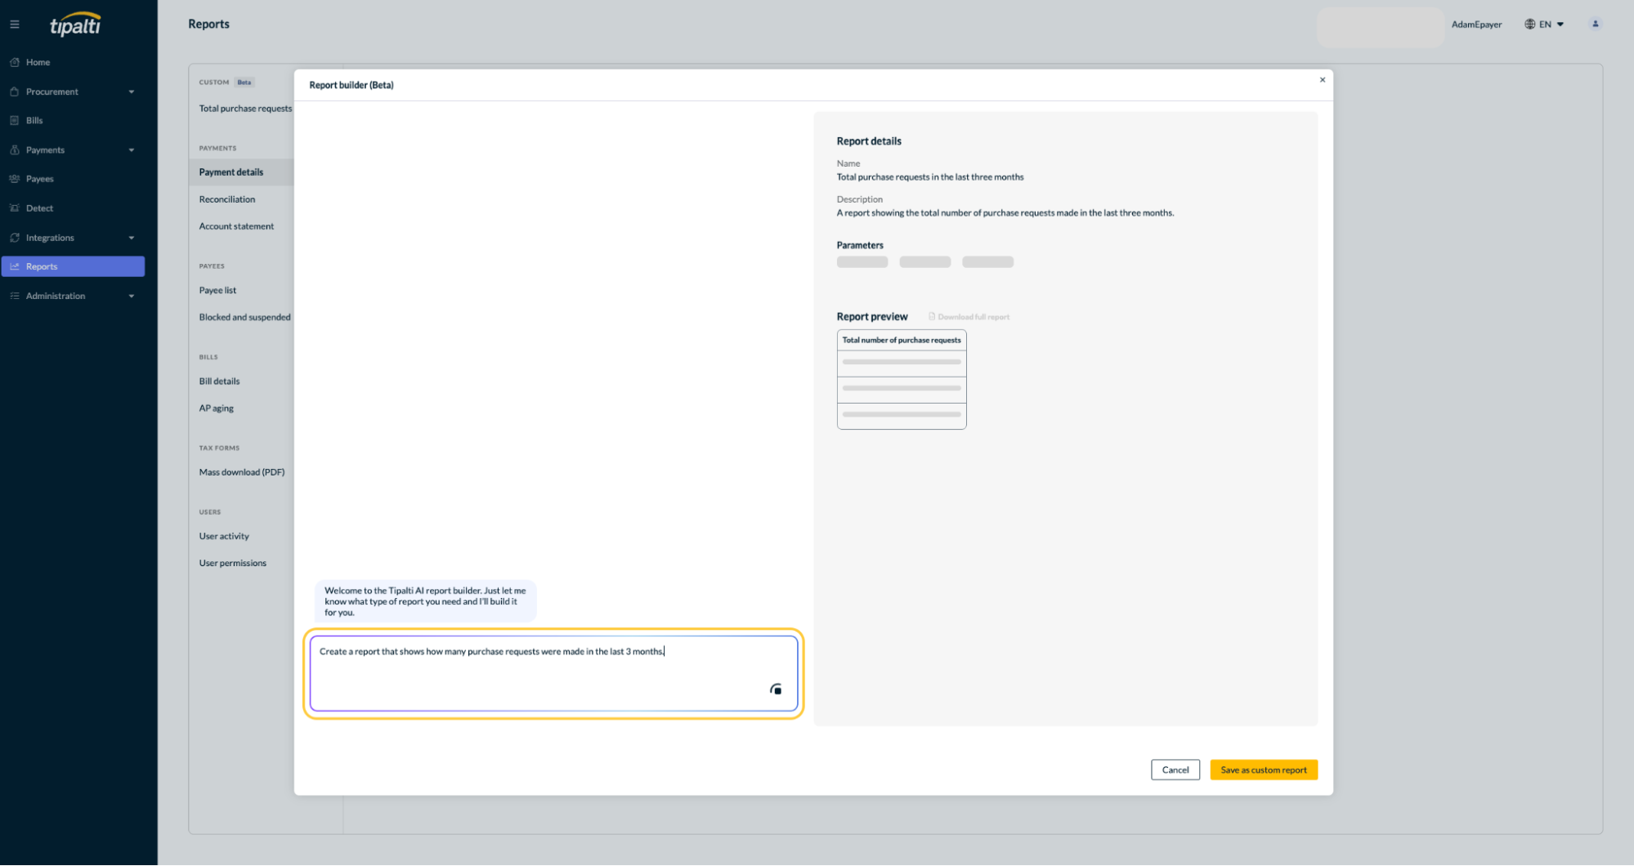Click the Tipalti logo
Image resolution: width=1634 pixels, height=866 pixels.
75,25
